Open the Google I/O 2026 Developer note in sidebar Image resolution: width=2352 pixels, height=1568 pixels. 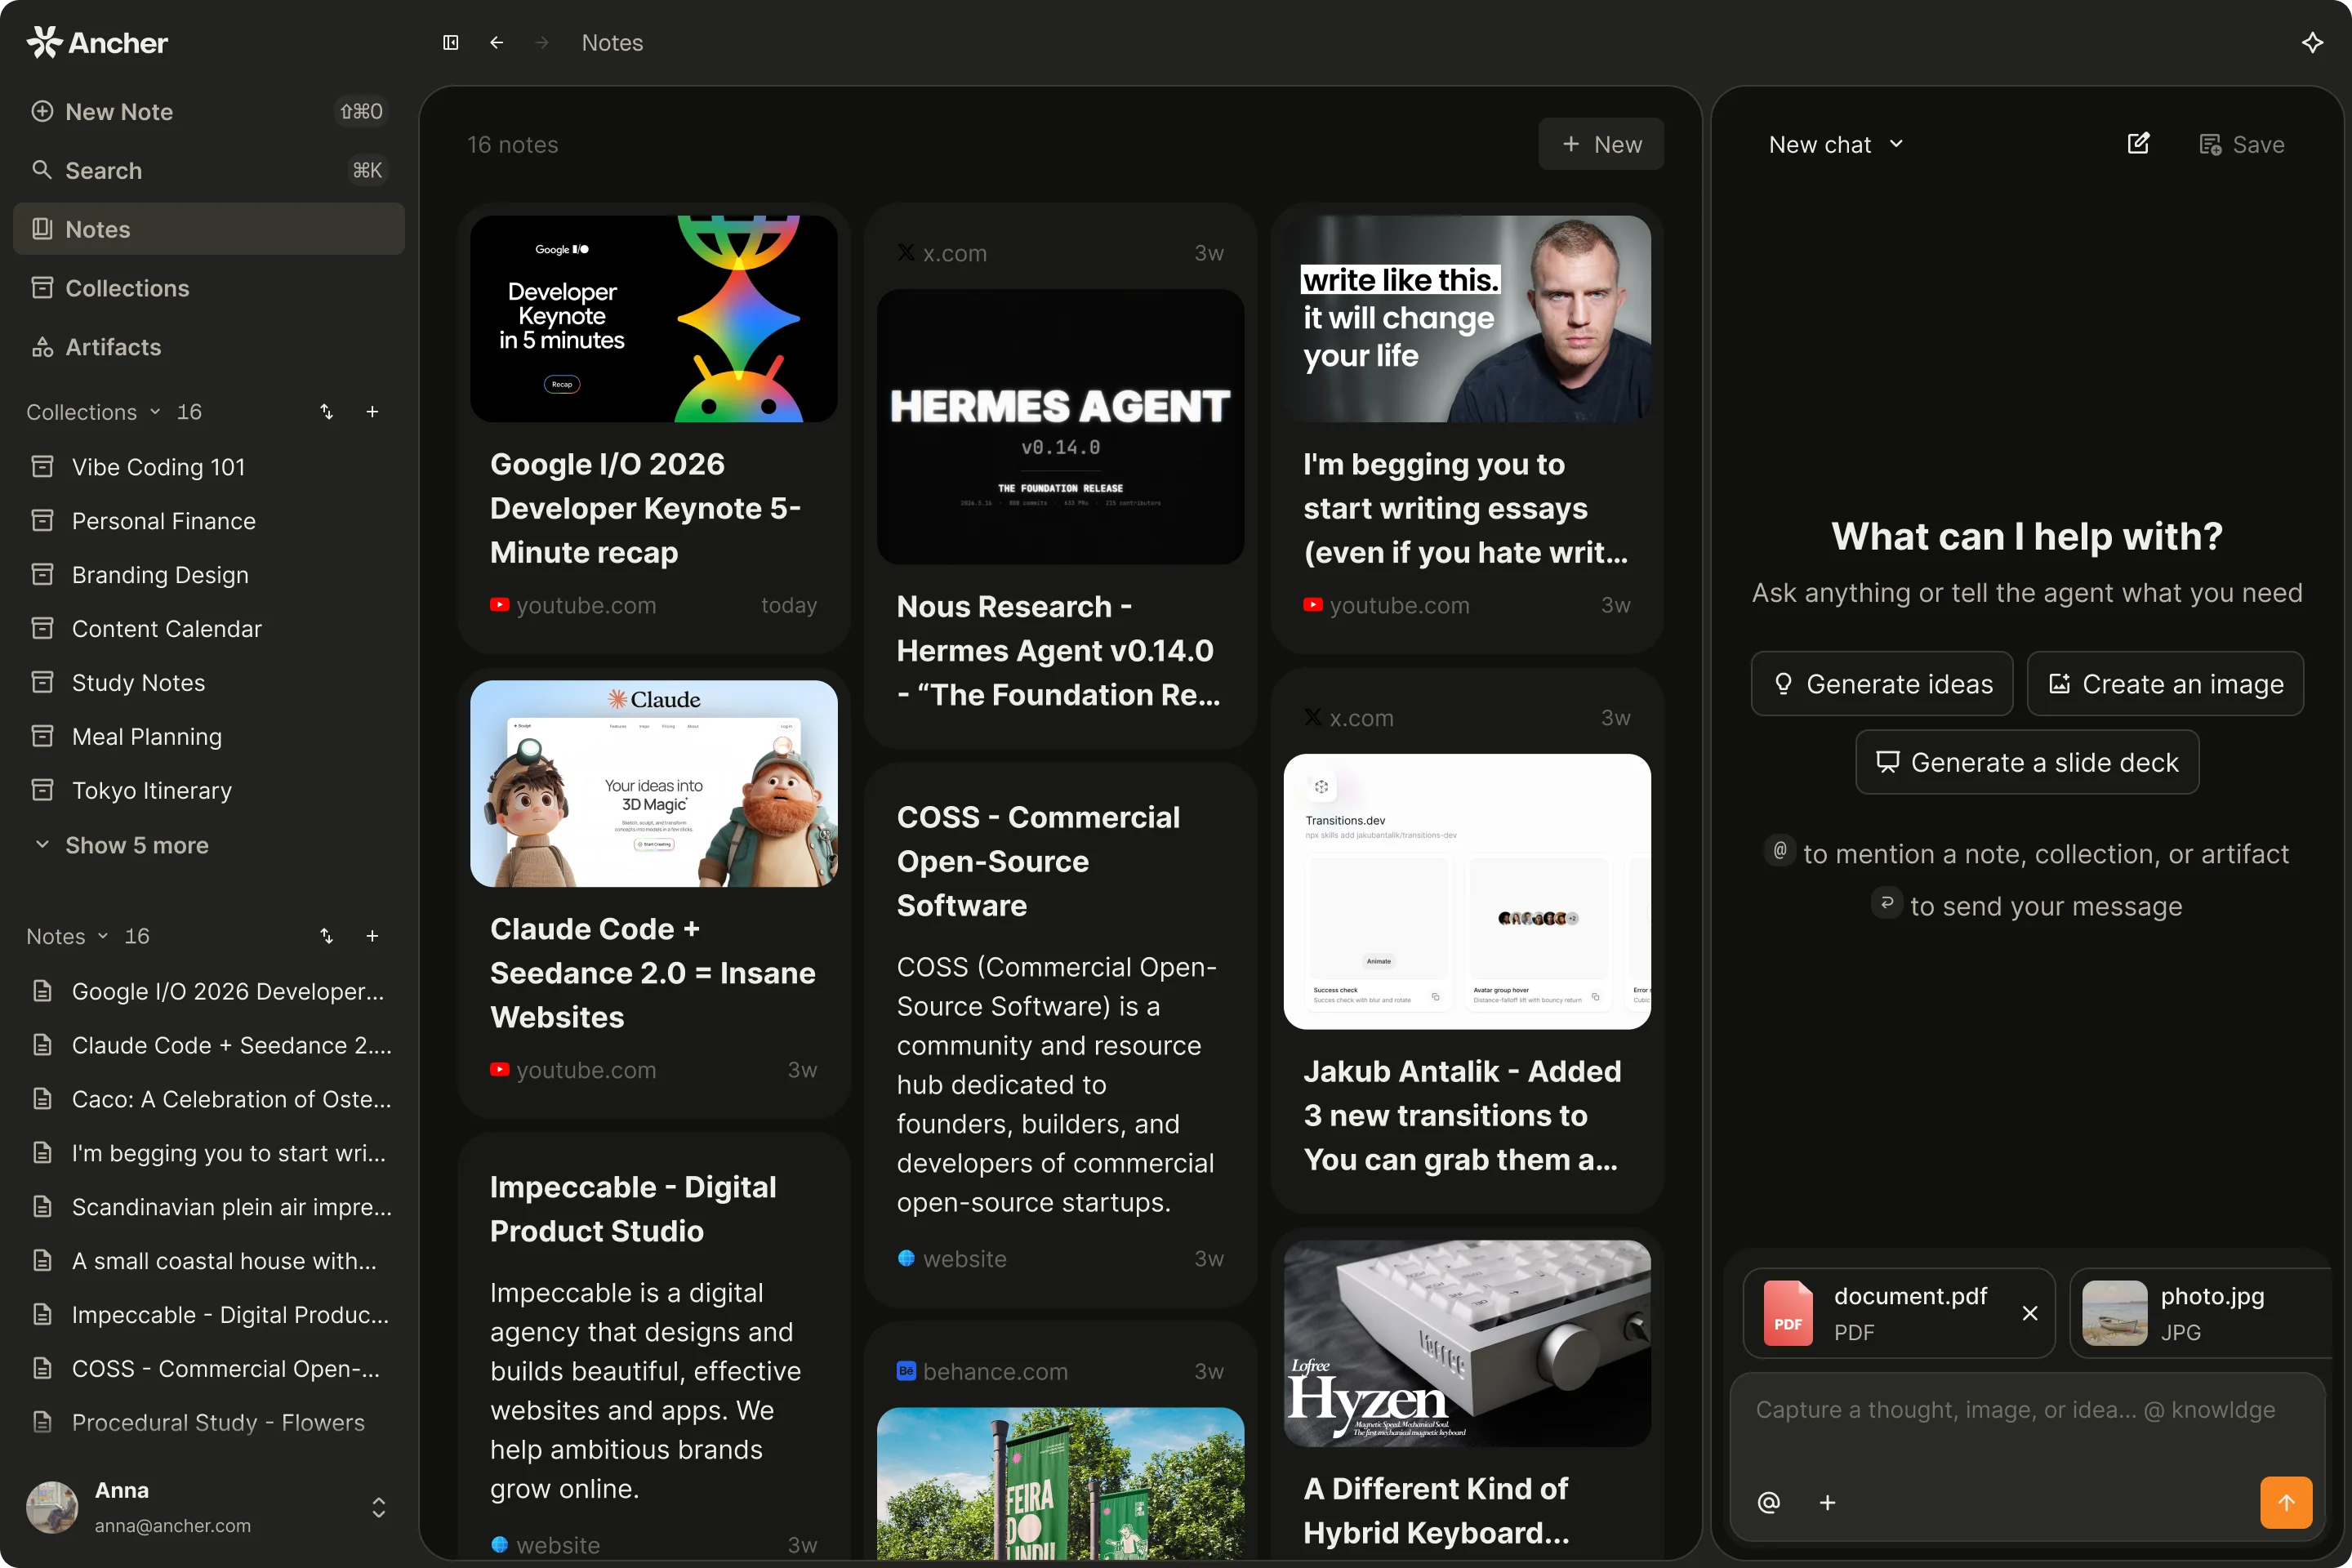pos(209,992)
